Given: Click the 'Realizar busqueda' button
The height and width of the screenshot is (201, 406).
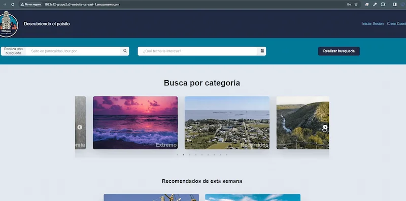Looking at the screenshot, I should click(x=339, y=51).
